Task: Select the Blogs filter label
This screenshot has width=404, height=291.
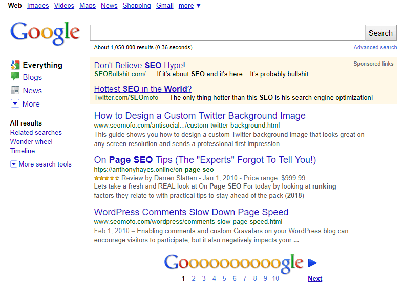Action: click(x=32, y=77)
